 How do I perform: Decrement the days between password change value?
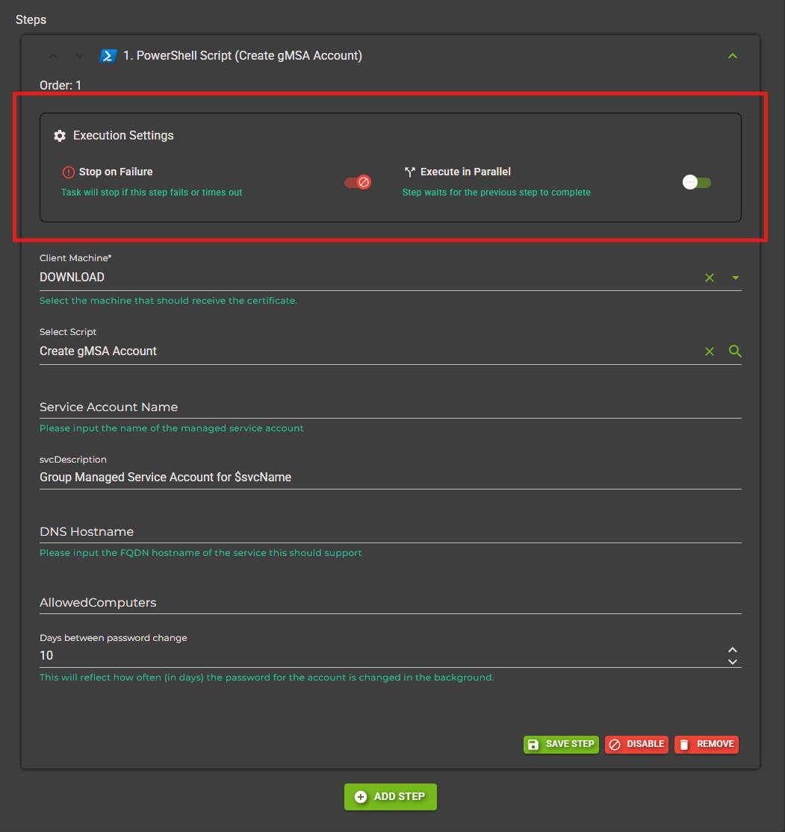point(733,660)
